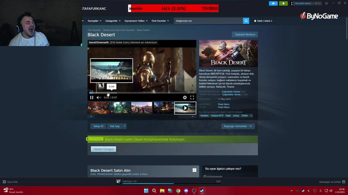Viewport: 348px width, 195px height.
Task: Click Yok Say ignore button
Action: (x=114, y=126)
